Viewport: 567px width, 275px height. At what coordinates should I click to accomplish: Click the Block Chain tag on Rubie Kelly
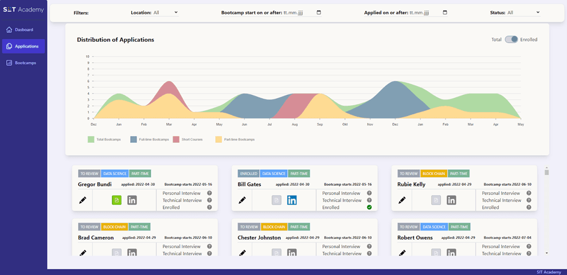point(433,173)
